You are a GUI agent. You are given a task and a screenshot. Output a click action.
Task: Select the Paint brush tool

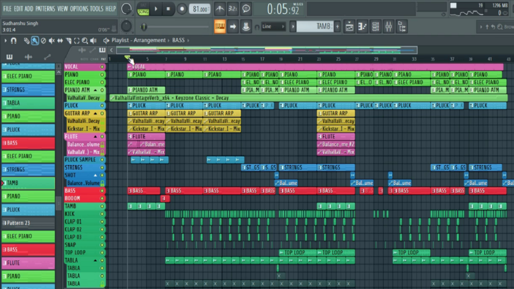click(x=35, y=40)
